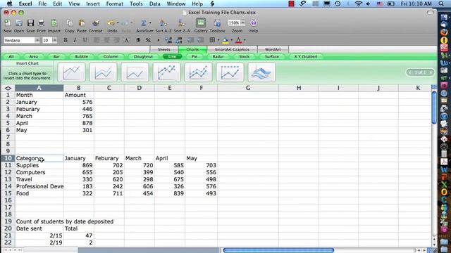Click the Borders icon in formatting bar
The image size is (451, 253).
point(212,40)
